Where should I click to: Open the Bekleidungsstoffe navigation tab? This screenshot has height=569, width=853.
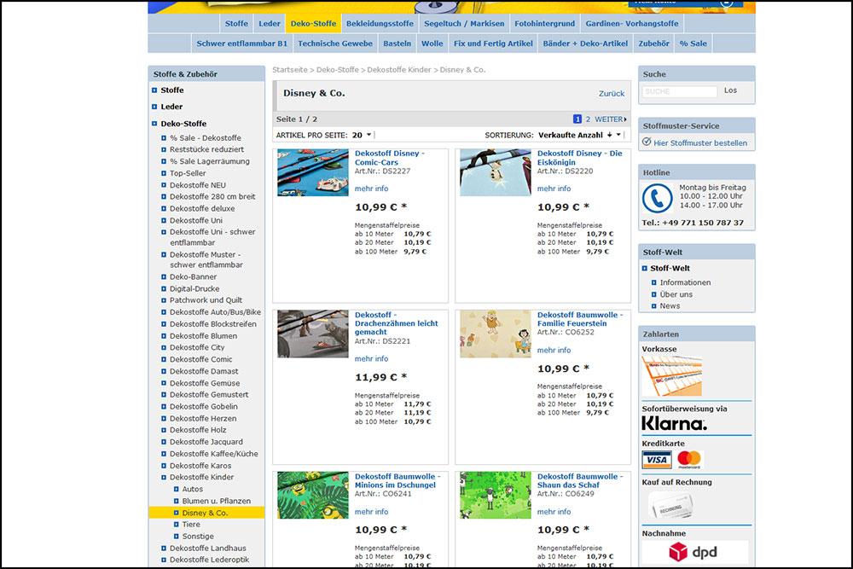click(x=380, y=24)
